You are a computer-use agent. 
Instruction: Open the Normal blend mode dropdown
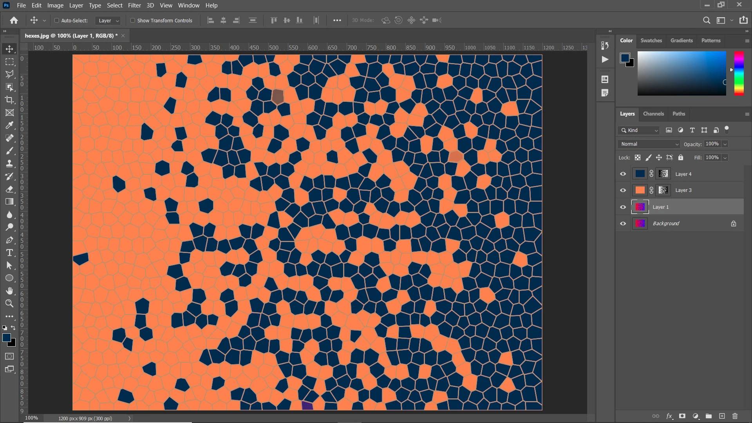click(x=649, y=144)
